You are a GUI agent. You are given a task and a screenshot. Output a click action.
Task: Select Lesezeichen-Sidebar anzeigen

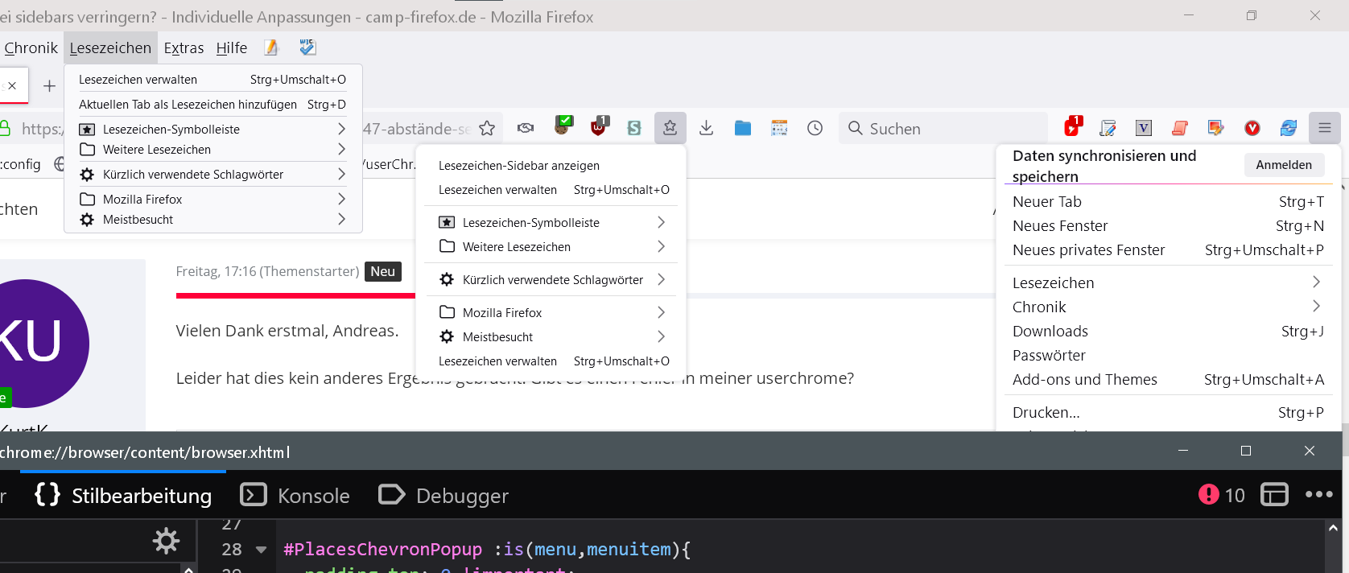[x=518, y=166]
